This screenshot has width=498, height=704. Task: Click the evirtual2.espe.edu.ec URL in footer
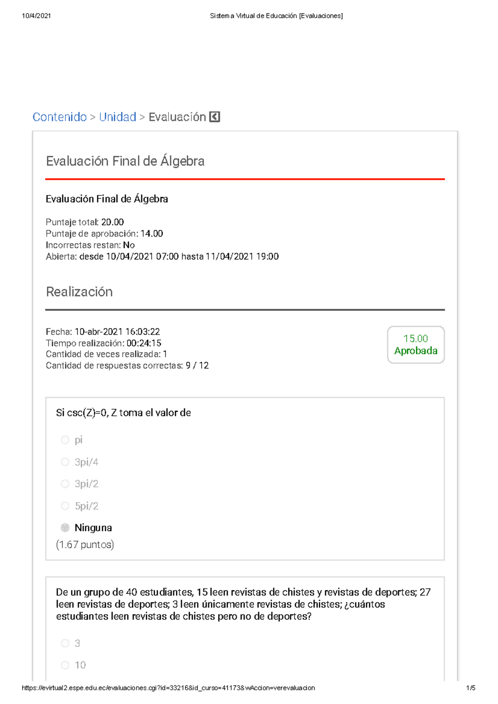point(168,688)
